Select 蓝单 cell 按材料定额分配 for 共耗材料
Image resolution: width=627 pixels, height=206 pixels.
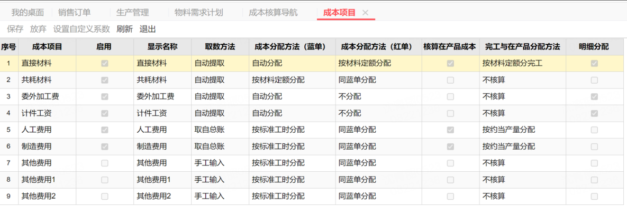click(x=292, y=80)
